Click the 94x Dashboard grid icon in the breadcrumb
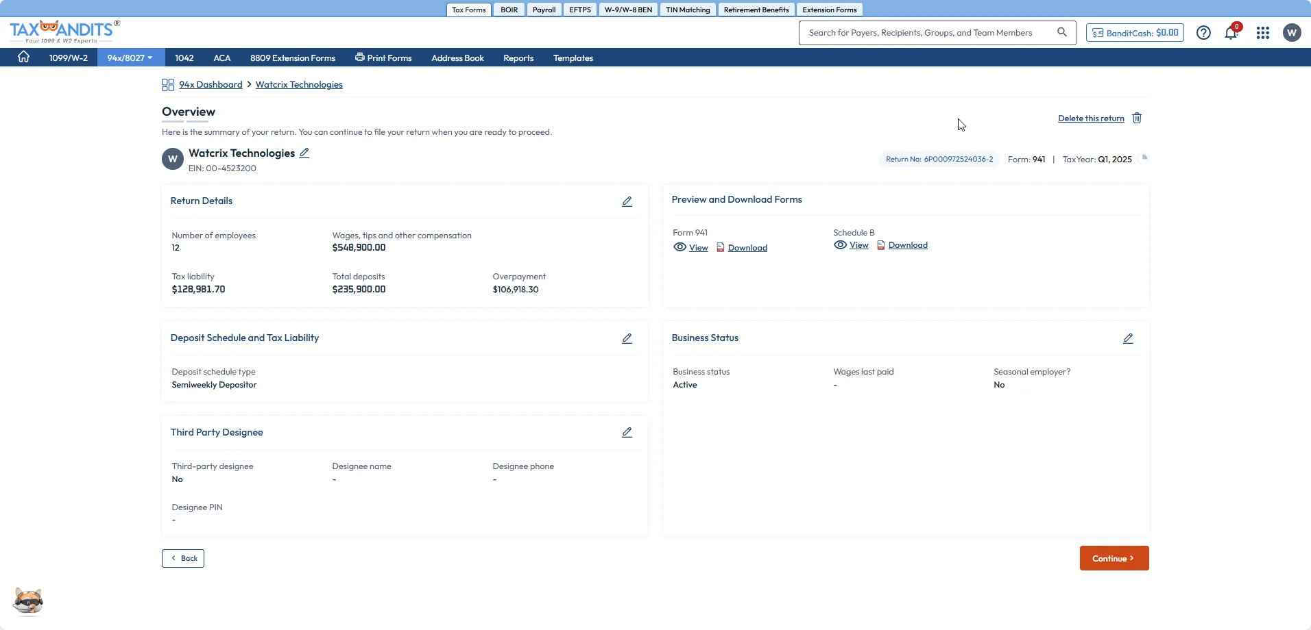Image resolution: width=1311 pixels, height=630 pixels. [168, 85]
